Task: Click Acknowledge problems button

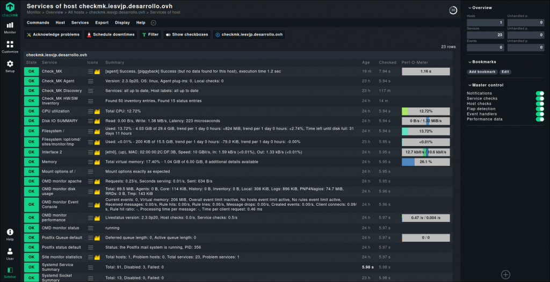Action: (x=53, y=34)
